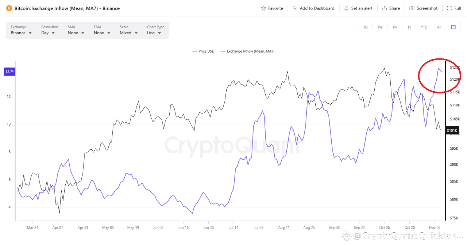The height and width of the screenshot is (245, 467).
Task: Open the Resolution Day dropdown
Action: 48,33
